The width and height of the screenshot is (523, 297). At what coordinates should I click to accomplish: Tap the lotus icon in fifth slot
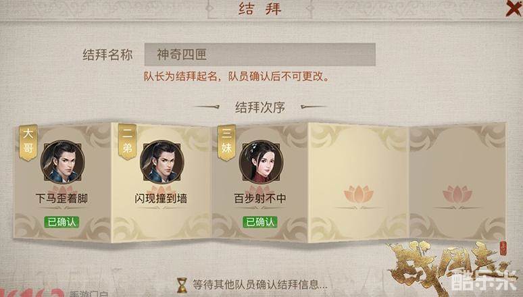tap(457, 194)
